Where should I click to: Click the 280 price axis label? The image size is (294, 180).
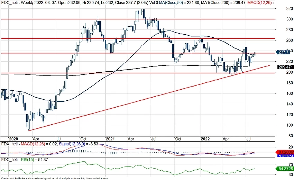point(290,30)
